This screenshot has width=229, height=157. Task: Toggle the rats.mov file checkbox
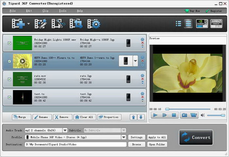click(9, 79)
